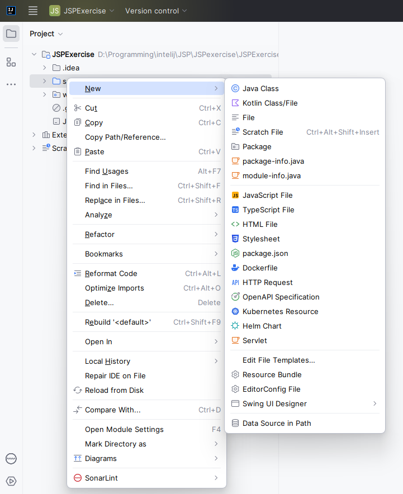Open the hamburger main menu

33,11
